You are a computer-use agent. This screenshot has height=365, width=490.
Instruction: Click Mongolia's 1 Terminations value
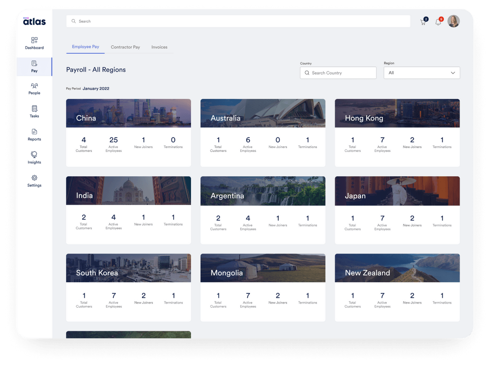click(308, 296)
